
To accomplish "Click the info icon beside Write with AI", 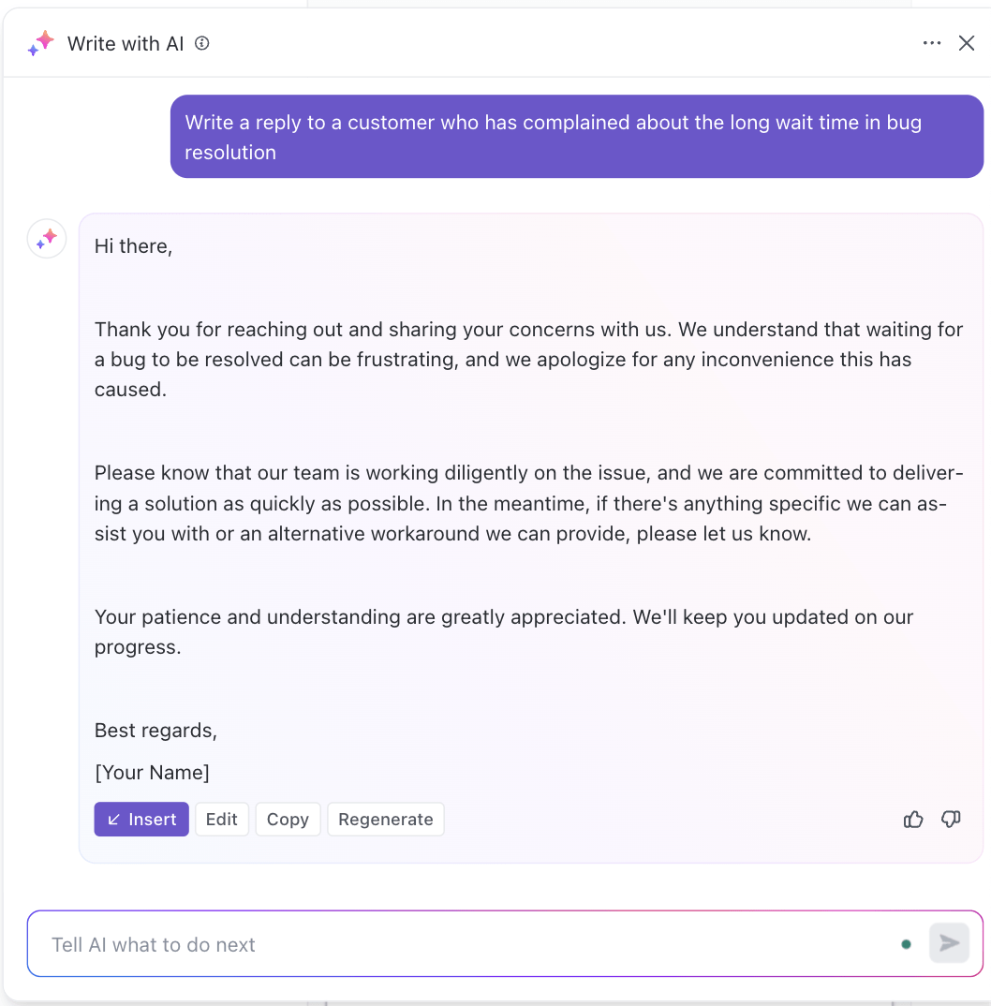I will tap(202, 43).
